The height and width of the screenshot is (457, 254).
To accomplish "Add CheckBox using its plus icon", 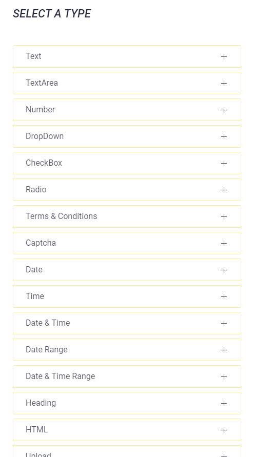I will pyautogui.click(x=224, y=163).
